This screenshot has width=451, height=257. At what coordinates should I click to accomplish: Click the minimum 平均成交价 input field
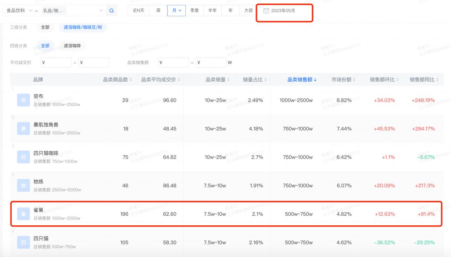tap(56, 63)
